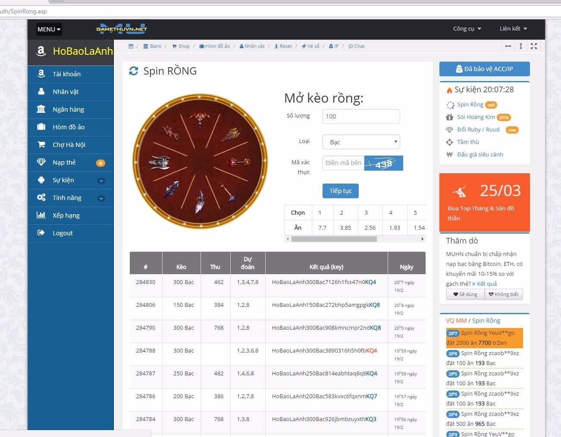Image resolution: width=561 pixels, height=437 pixels.
Task: Click the captcha image showing 438
Action: pyautogui.click(x=384, y=163)
